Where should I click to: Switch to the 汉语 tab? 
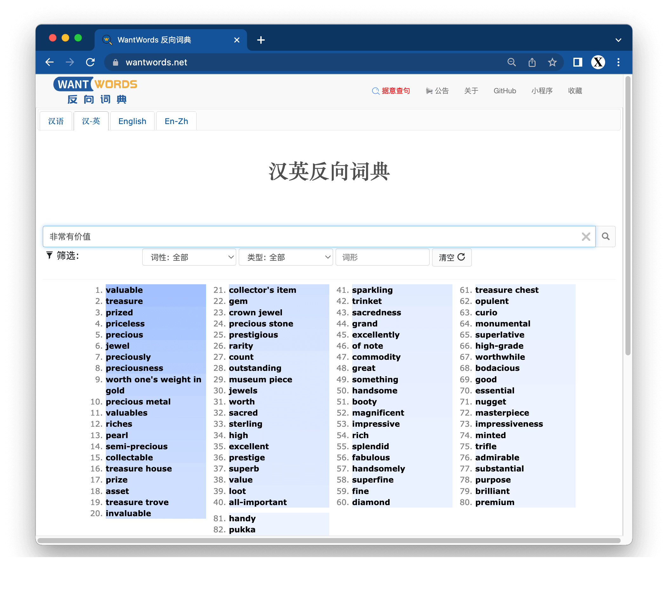tap(56, 121)
